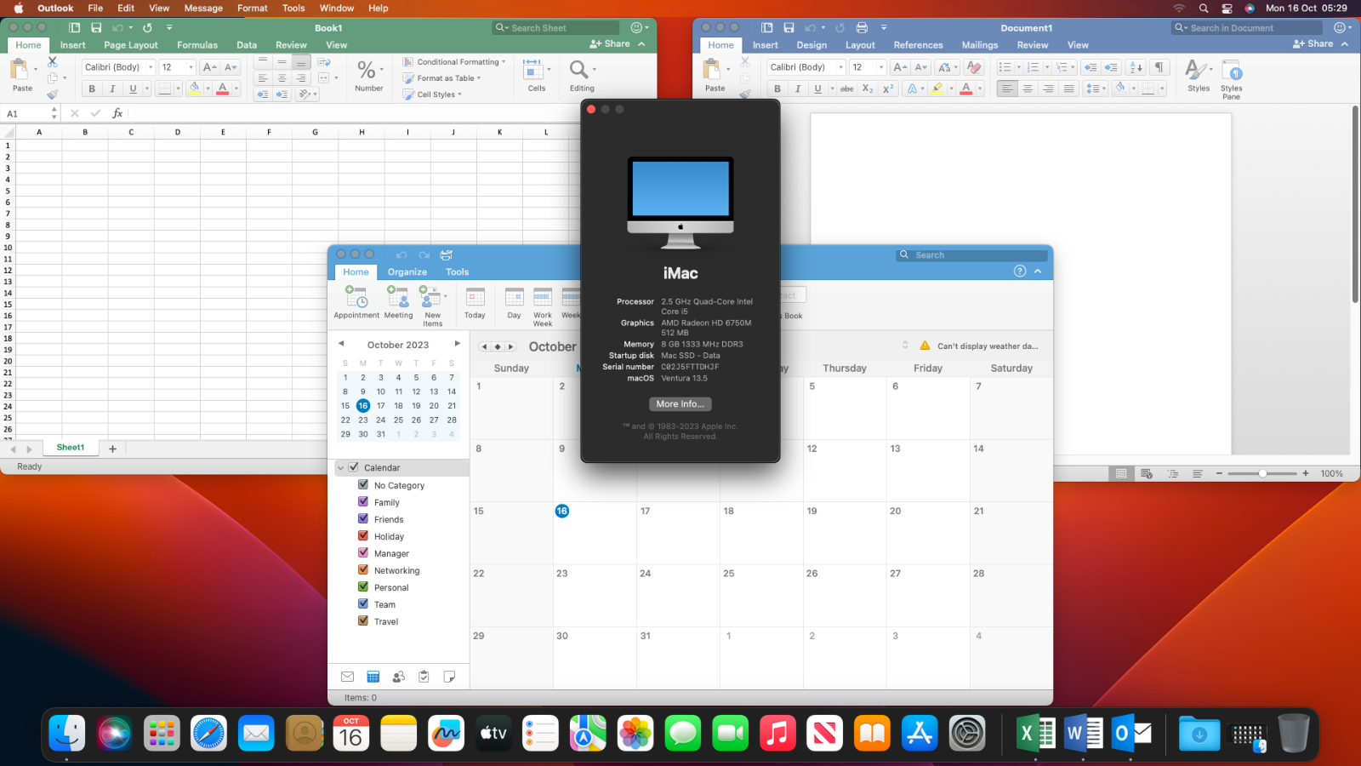Click Outlook help question mark icon
The height and width of the screenshot is (766, 1361).
1020,271
